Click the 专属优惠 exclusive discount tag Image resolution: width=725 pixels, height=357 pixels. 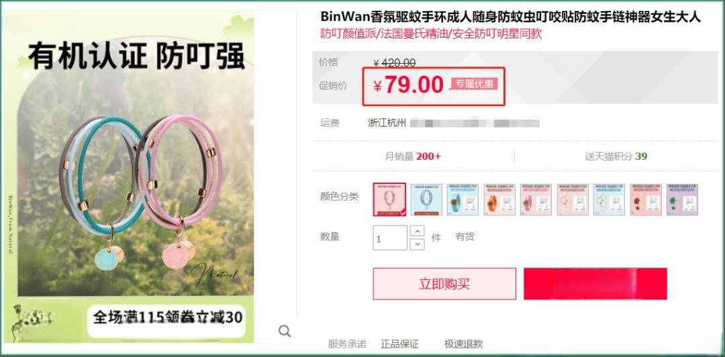click(x=474, y=84)
